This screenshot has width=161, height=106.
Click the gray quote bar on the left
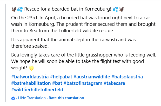click(5, 53)
